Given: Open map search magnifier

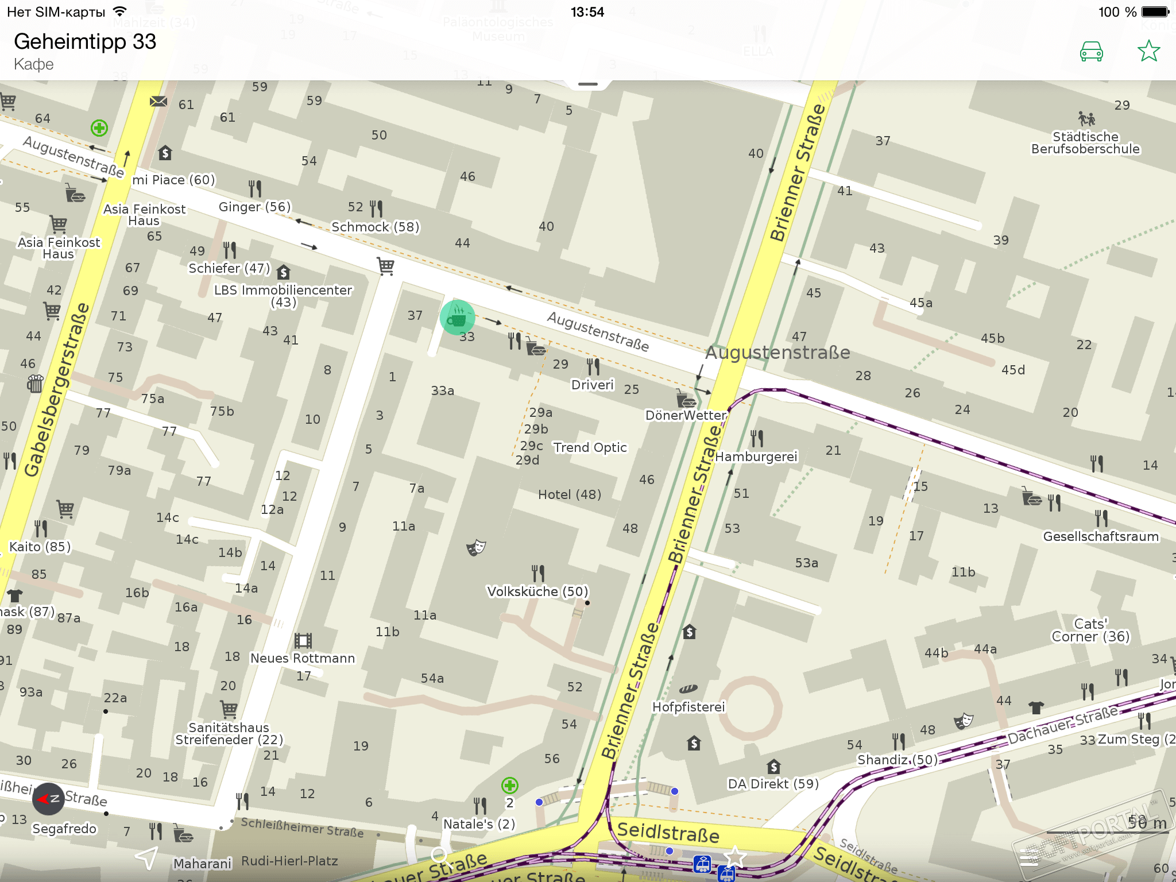Looking at the screenshot, I should [440, 857].
